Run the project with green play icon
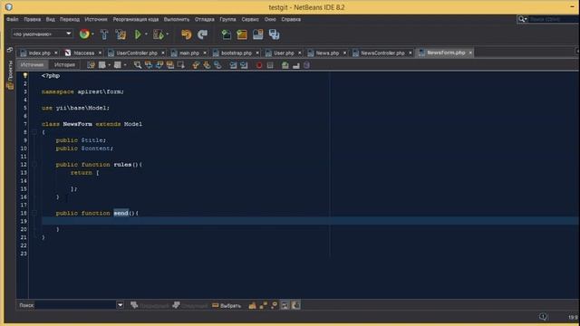The height and width of the screenshot is (326, 580). [x=138, y=34]
